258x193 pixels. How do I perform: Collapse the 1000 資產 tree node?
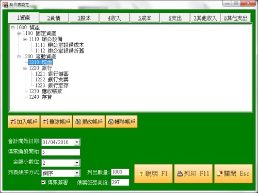(x=13, y=27)
